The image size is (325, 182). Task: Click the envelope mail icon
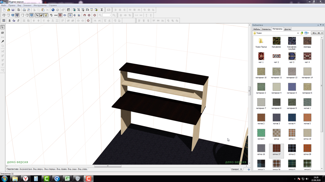[109, 10]
